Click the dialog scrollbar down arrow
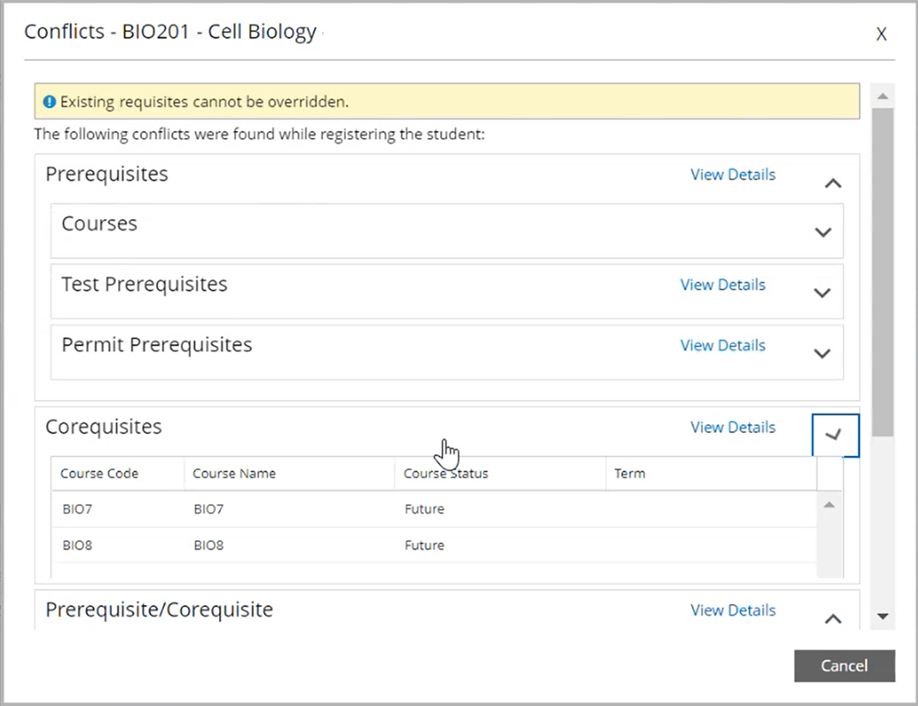 tap(883, 616)
